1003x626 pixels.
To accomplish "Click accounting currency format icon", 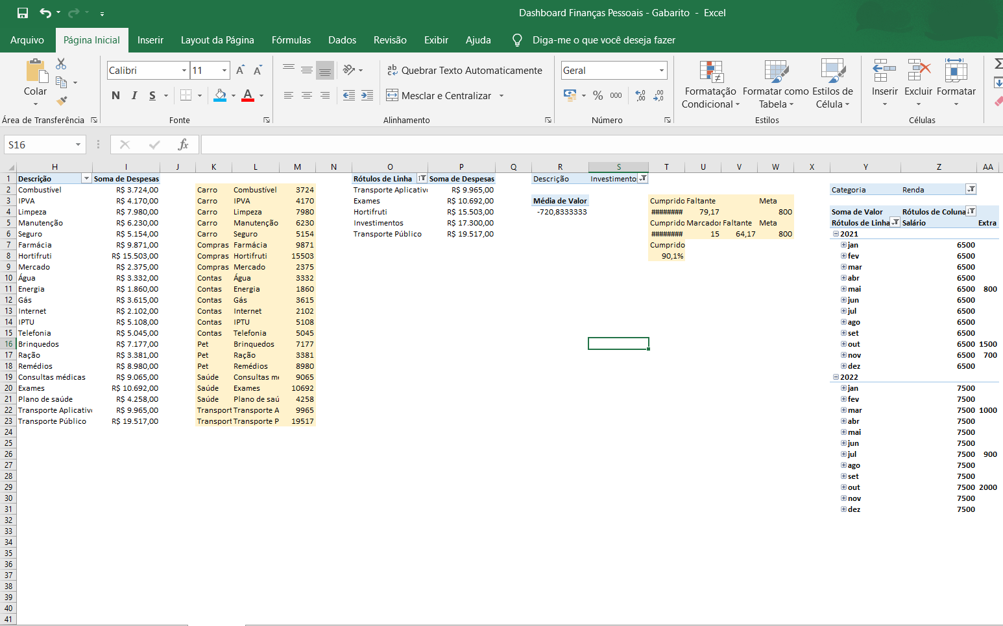I will 570,95.
